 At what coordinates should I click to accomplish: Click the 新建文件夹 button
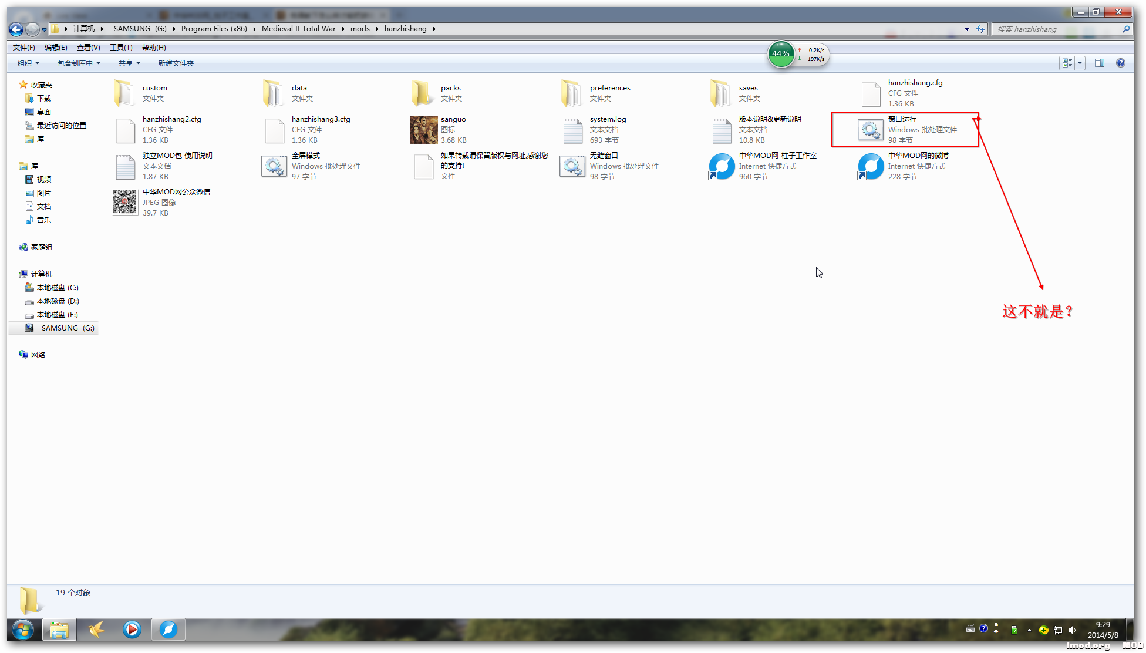[176, 63]
